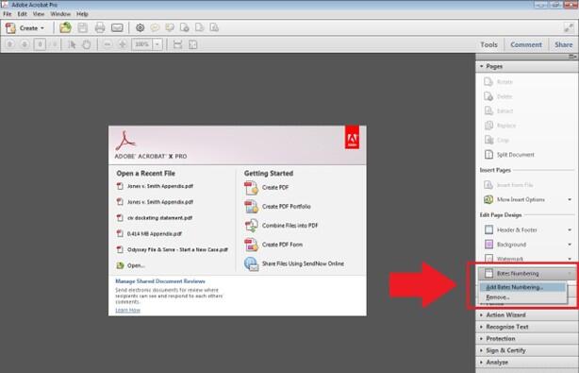Click the Learn How link
This screenshot has width=579, height=373.
(127, 310)
